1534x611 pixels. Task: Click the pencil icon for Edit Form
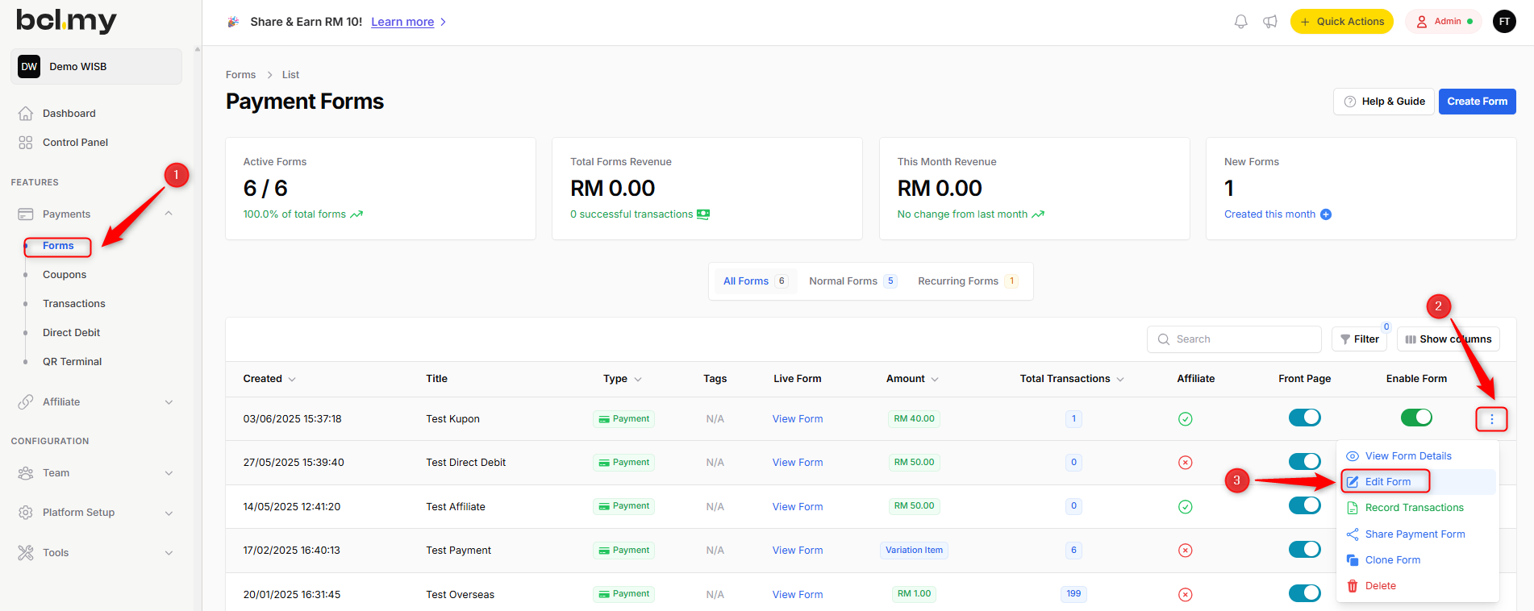coord(1353,482)
